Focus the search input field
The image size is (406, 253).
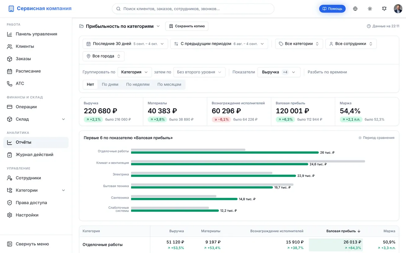pyautogui.click(x=193, y=9)
